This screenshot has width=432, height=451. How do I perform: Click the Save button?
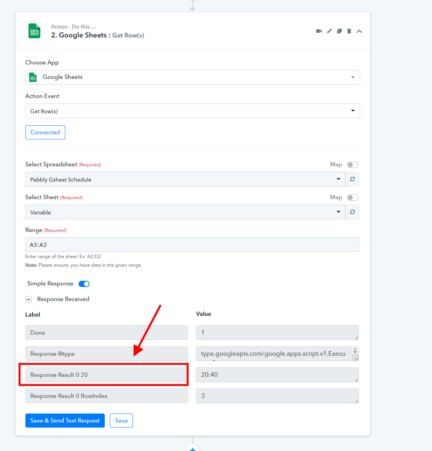[x=121, y=421]
